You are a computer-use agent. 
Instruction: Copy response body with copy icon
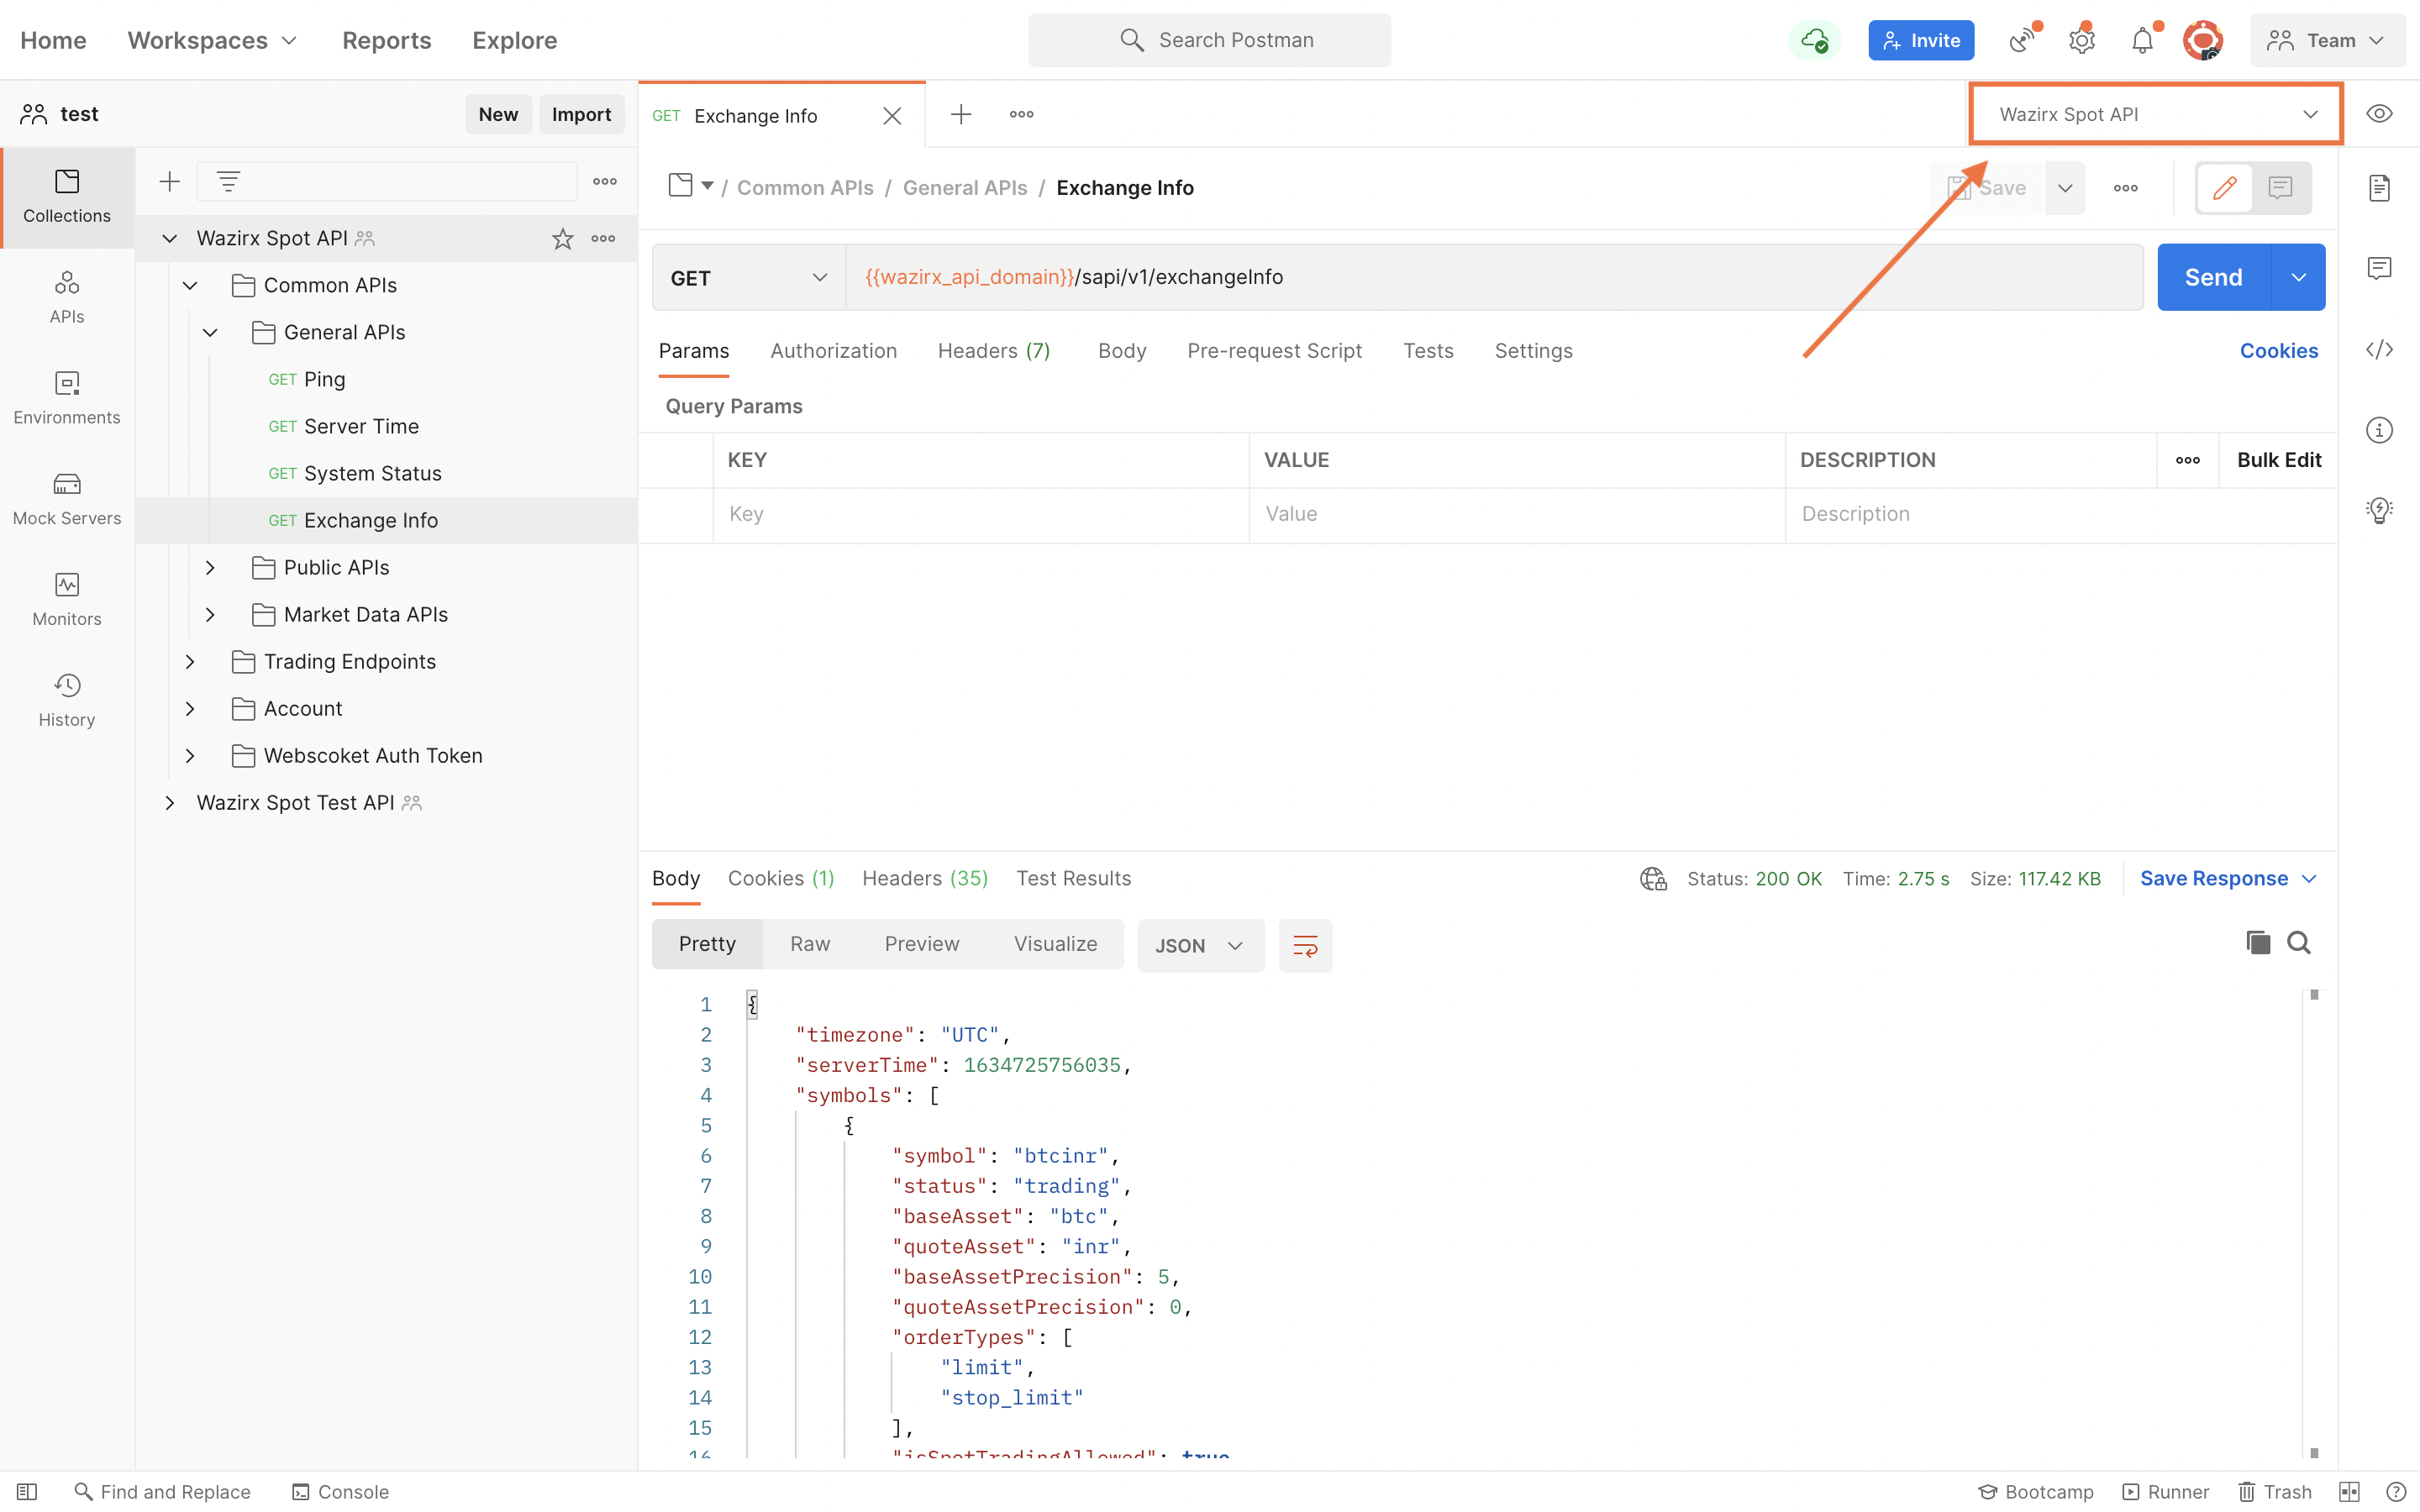click(2257, 943)
